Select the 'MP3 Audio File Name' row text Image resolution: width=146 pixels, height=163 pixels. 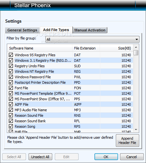point(31,110)
